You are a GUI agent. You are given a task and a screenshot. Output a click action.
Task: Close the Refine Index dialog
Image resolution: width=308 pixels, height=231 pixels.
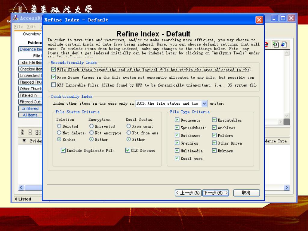click(259, 20)
